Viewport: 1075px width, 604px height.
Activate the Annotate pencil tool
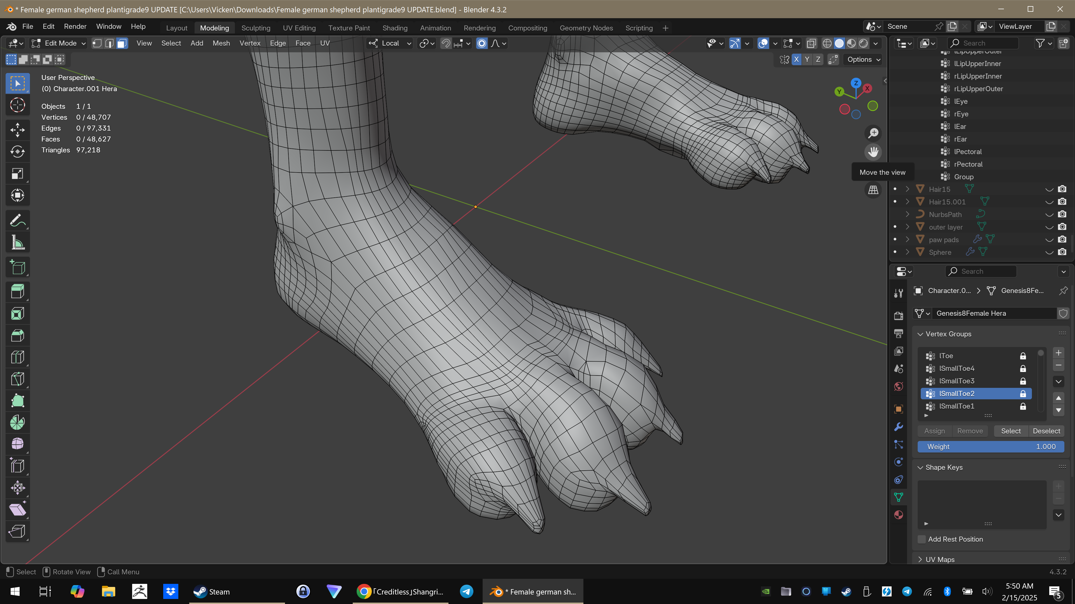pos(17,220)
